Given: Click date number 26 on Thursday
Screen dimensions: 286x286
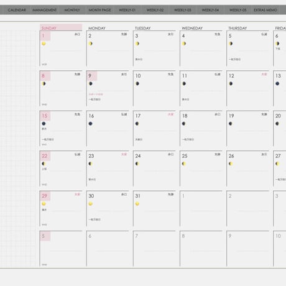Looking at the screenshot, I should (231, 156).
